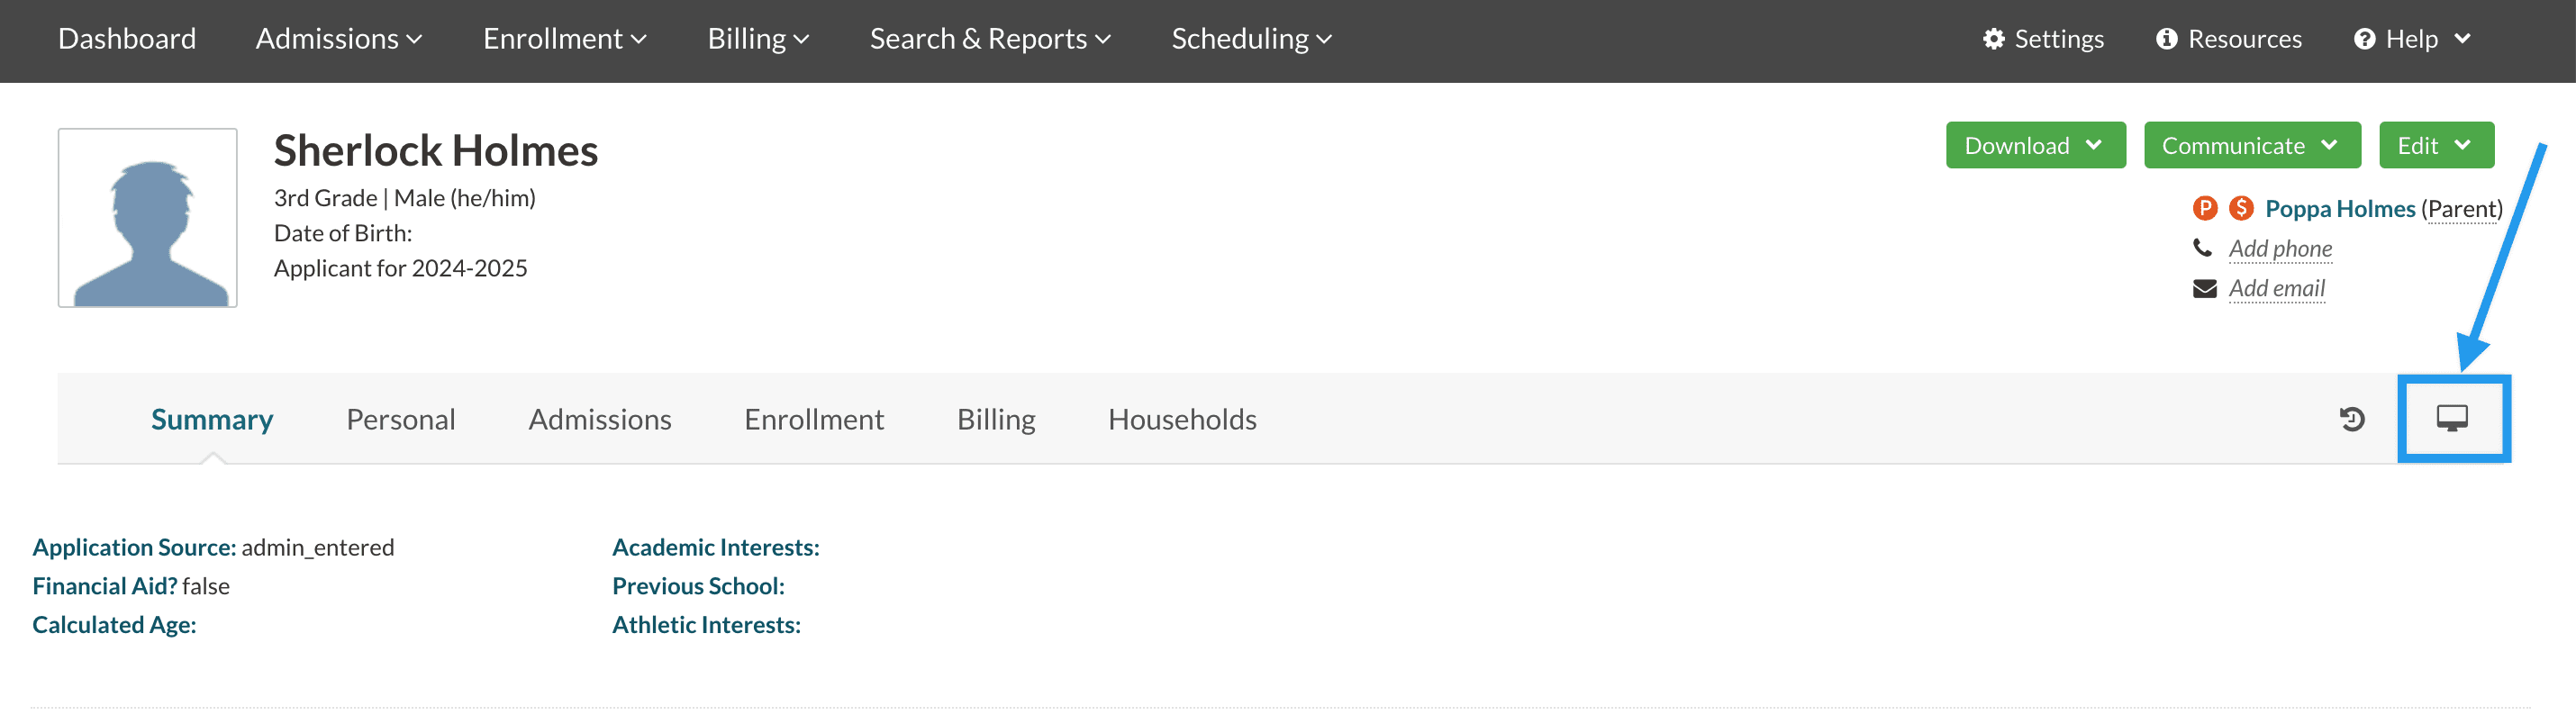Open Poppa Holmes parent link

(x=2339, y=208)
